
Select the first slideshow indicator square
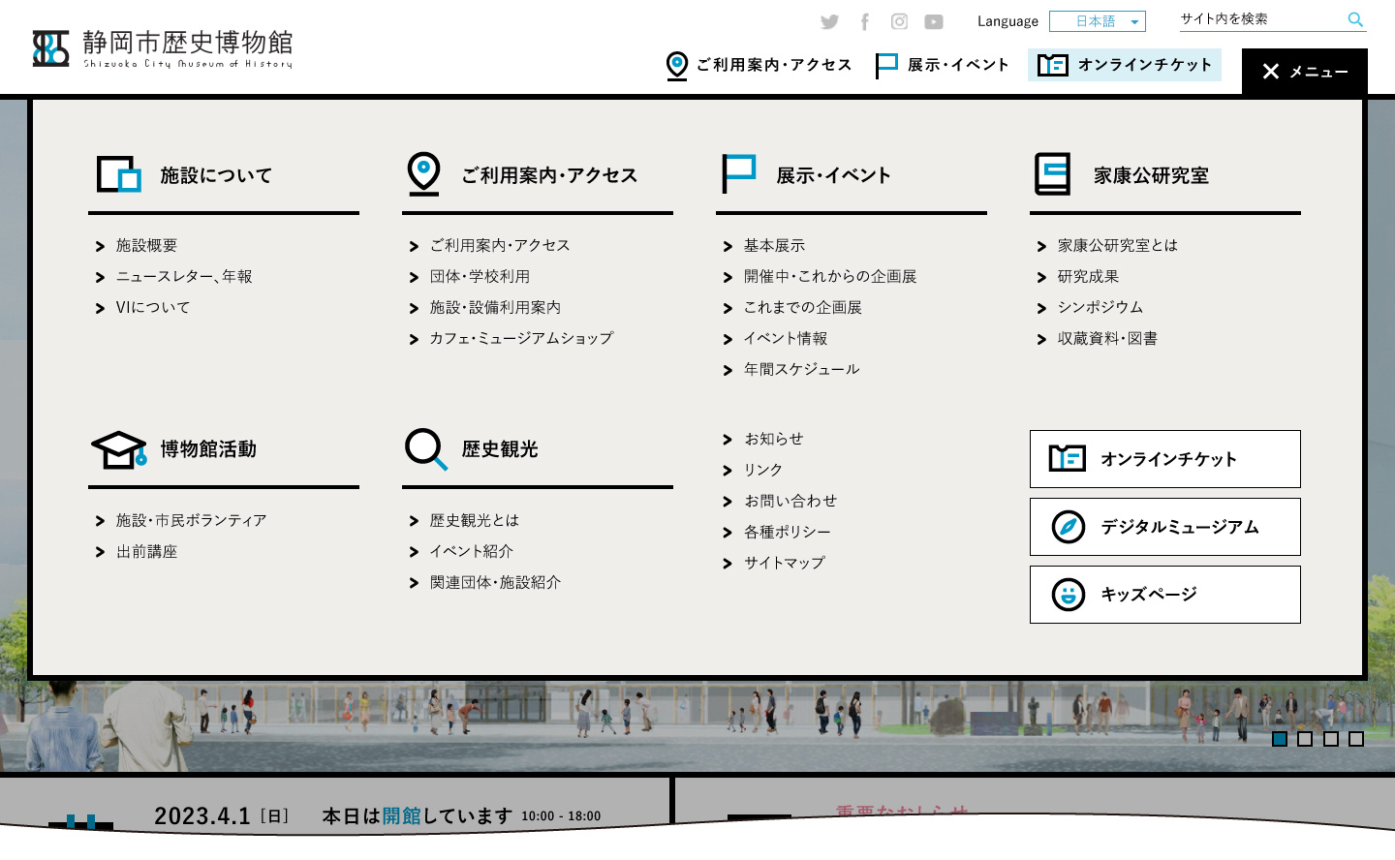[x=1280, y=739]
